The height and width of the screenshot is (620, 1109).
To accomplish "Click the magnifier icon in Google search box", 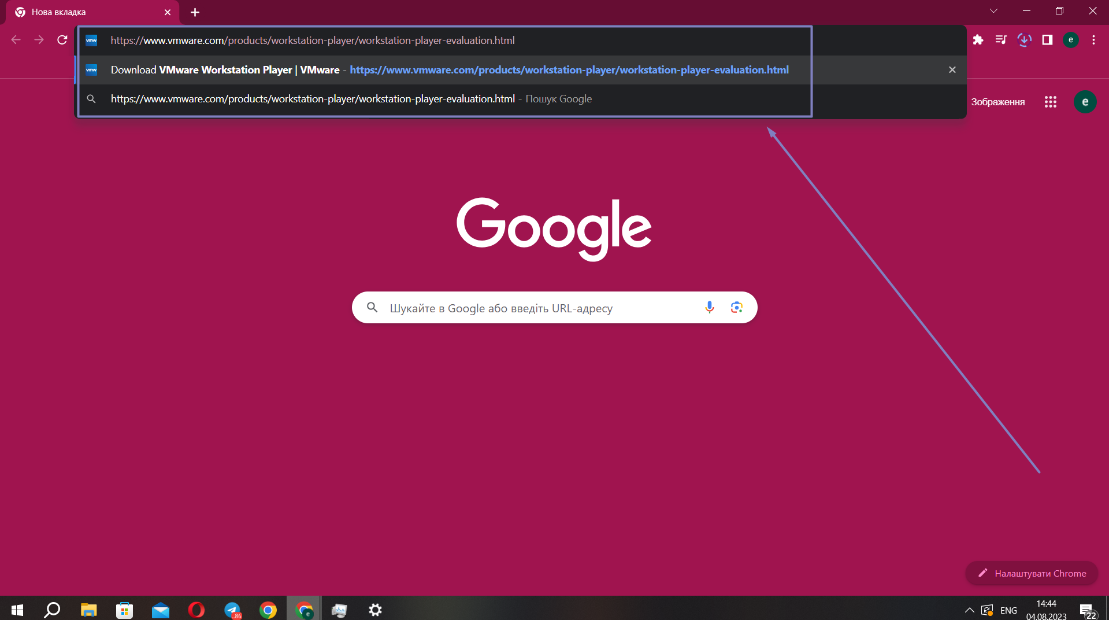I will click(372, 308).
